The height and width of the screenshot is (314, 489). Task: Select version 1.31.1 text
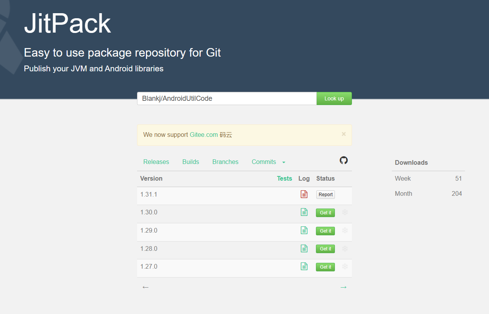click(149, 194)
